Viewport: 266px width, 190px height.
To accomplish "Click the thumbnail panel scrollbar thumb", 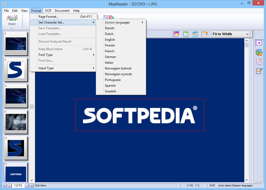I will point(32,106).
